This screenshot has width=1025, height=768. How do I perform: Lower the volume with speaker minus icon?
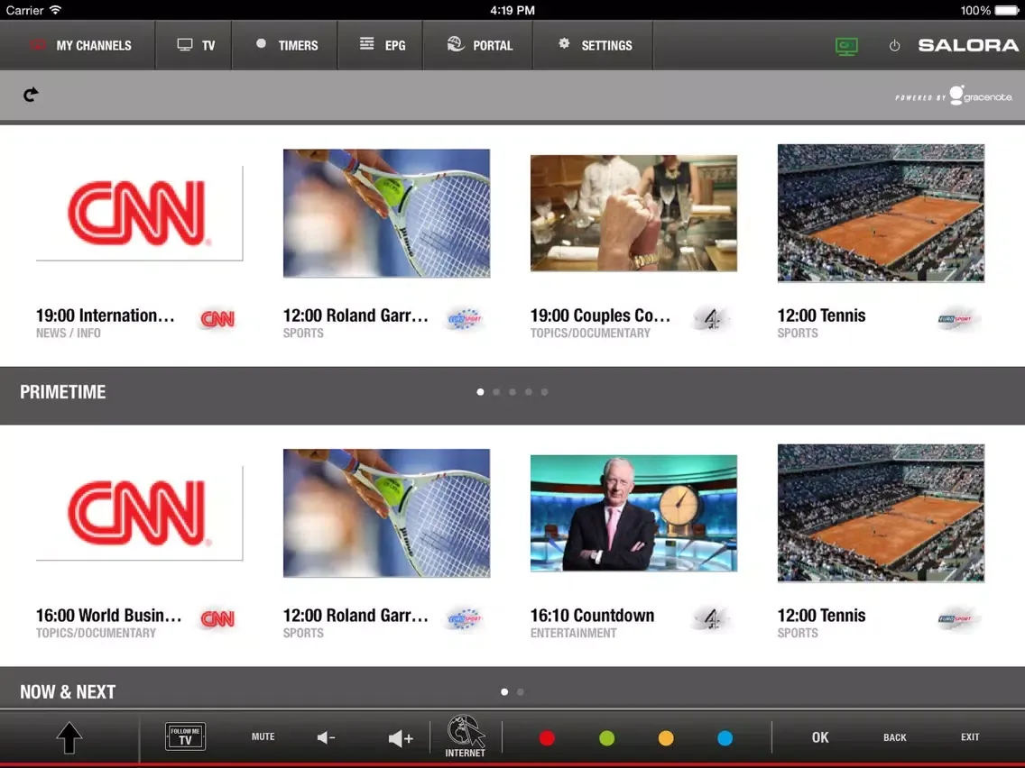[x=327, y=738]
